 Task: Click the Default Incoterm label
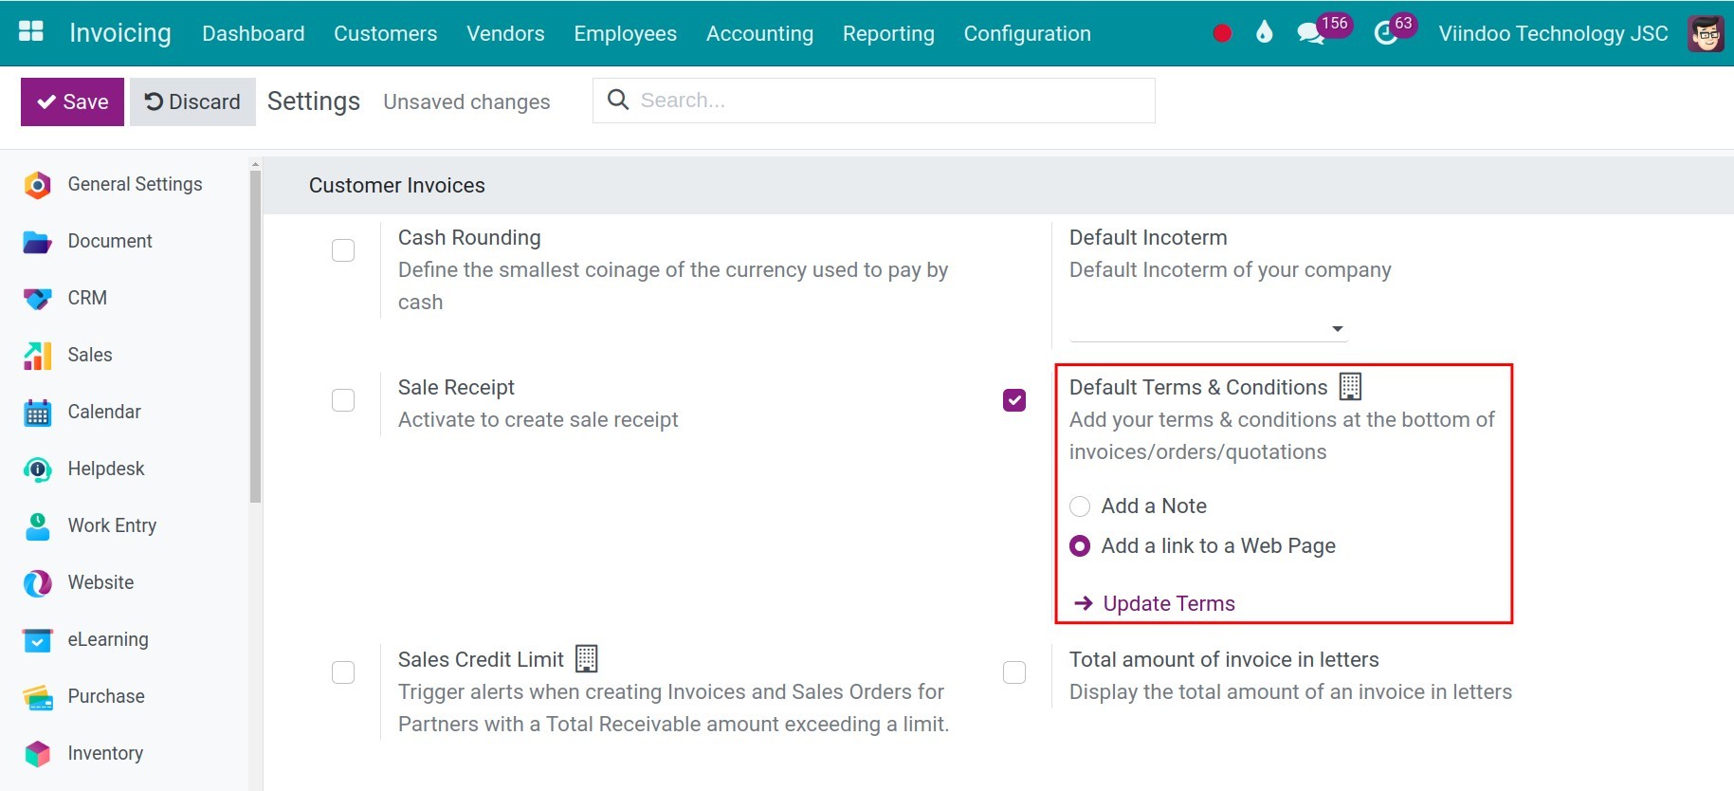(1148, 237)
